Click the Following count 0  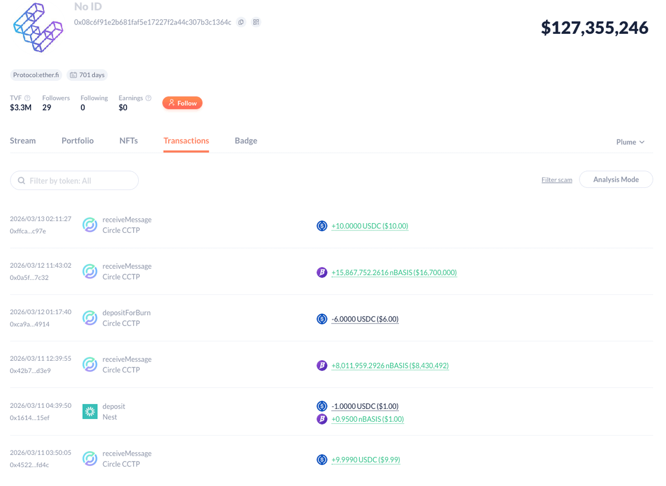pyautogui.click(x=83, y=108)
